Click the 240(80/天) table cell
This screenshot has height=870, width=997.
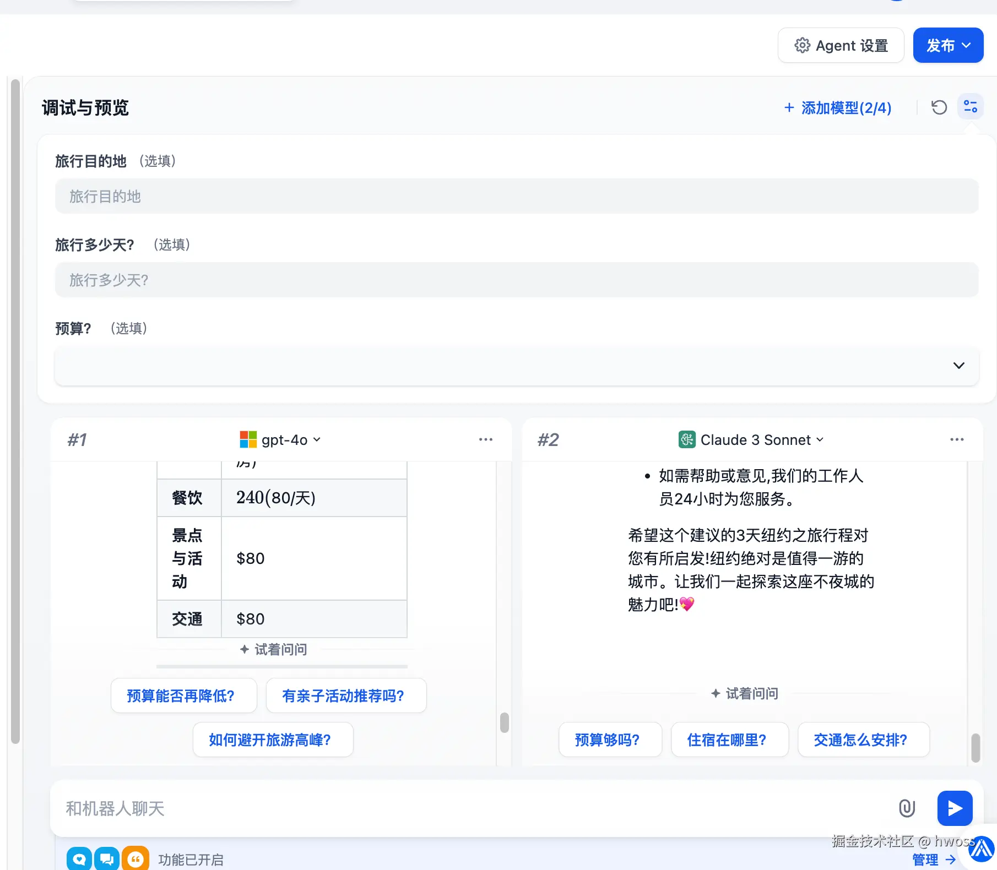[x=314, y=498]
